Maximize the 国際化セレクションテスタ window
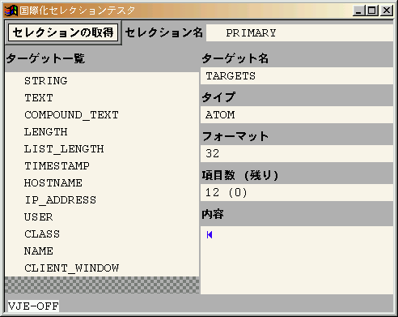 (372, 11)
